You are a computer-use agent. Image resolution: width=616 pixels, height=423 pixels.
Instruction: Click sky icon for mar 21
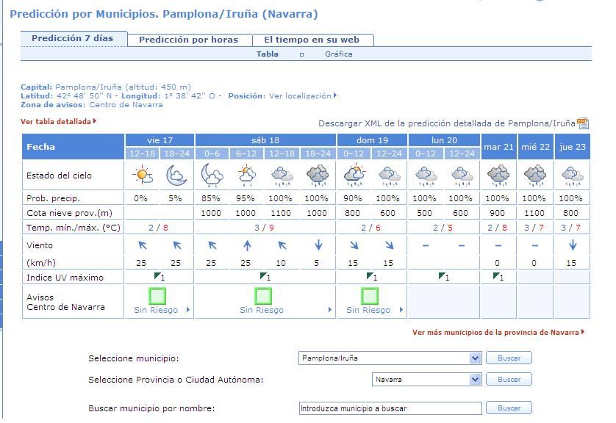pos(498,175)
